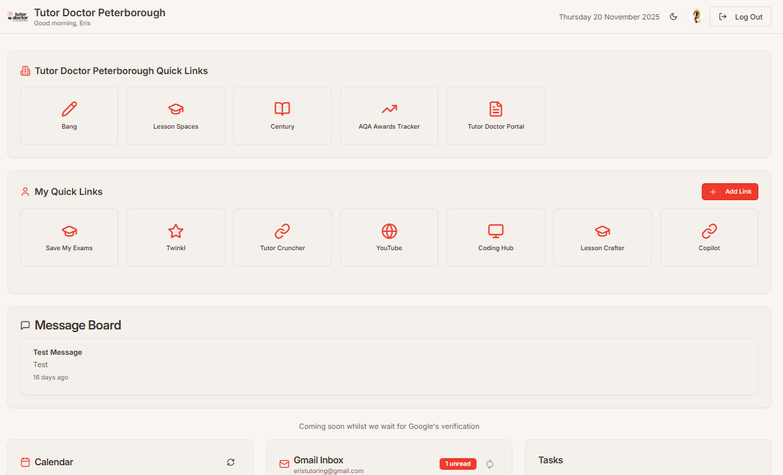The height and width of the screenshot is (475, 783).
Task: Open the Test Message post
Action: click(390, 365)
